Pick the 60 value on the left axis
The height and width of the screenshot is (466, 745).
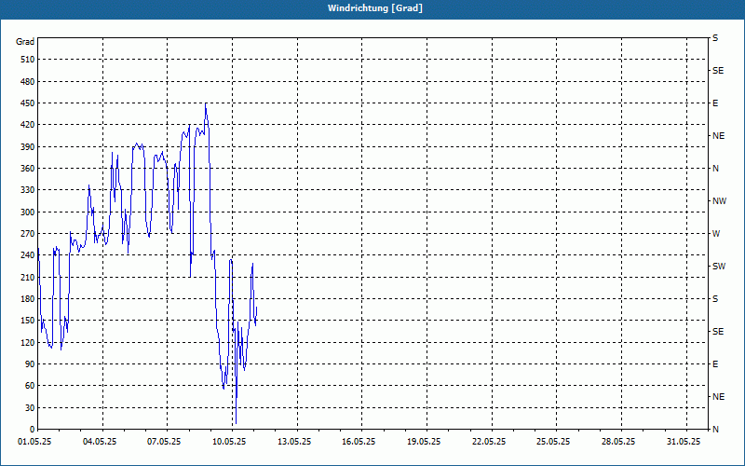(x=29, y=386)
